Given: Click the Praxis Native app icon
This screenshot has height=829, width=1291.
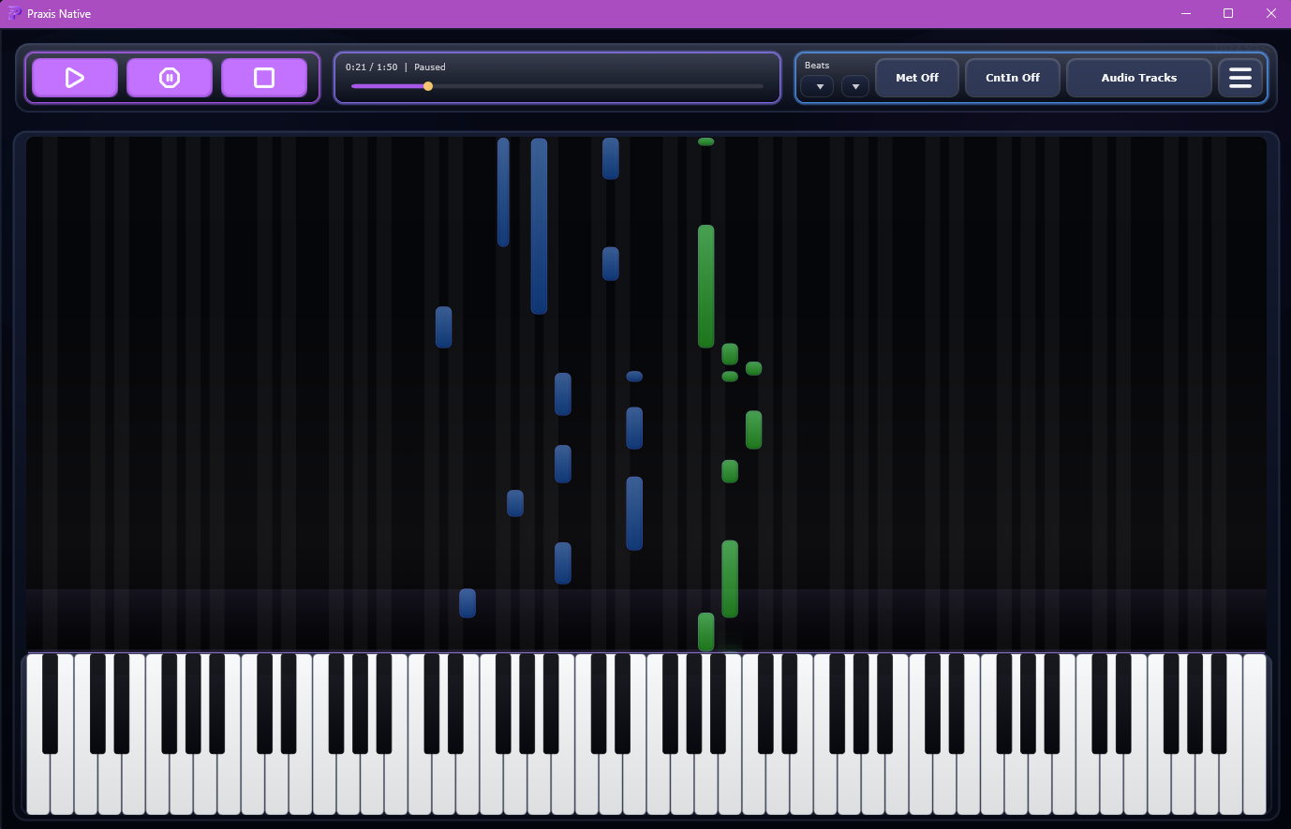Looking at the screenshot, I should [x=14, y=13].
